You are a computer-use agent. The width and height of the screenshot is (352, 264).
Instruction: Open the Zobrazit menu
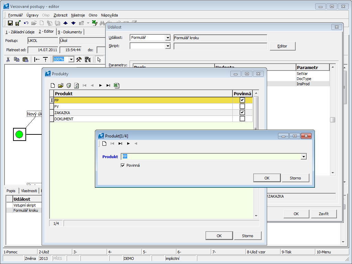[x=60, y=15]
